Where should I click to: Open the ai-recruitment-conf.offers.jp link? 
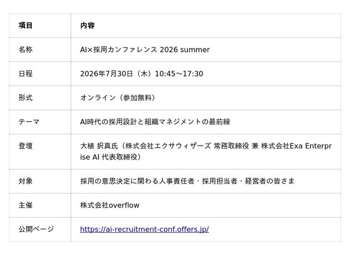click(144, 229)
